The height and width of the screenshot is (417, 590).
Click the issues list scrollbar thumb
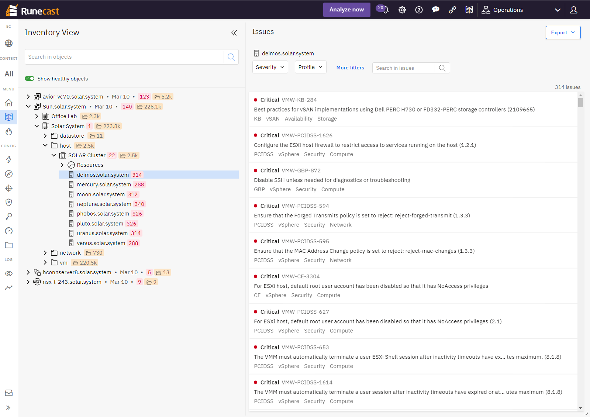(580, 102)
